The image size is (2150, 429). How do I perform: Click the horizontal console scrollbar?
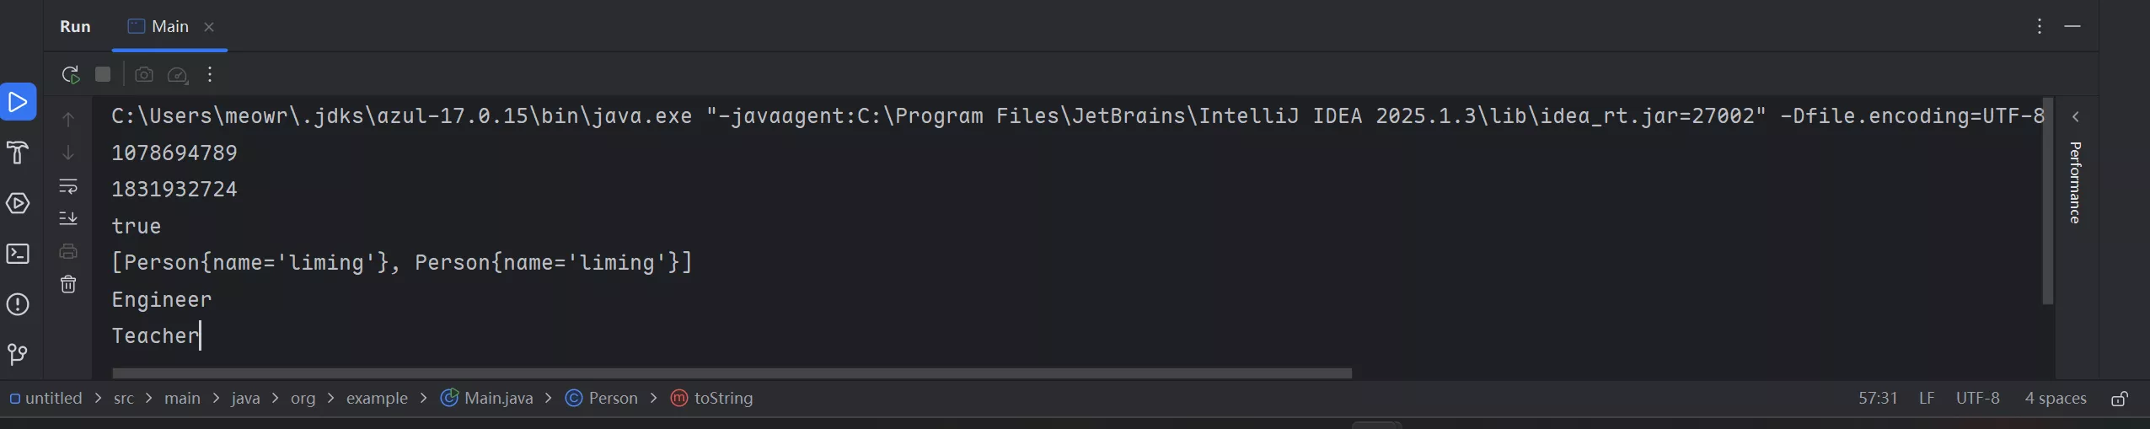[x=732, y=373]
